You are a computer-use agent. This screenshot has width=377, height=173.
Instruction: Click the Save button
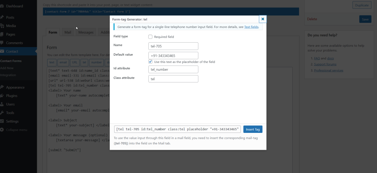[x=365, y=19]
